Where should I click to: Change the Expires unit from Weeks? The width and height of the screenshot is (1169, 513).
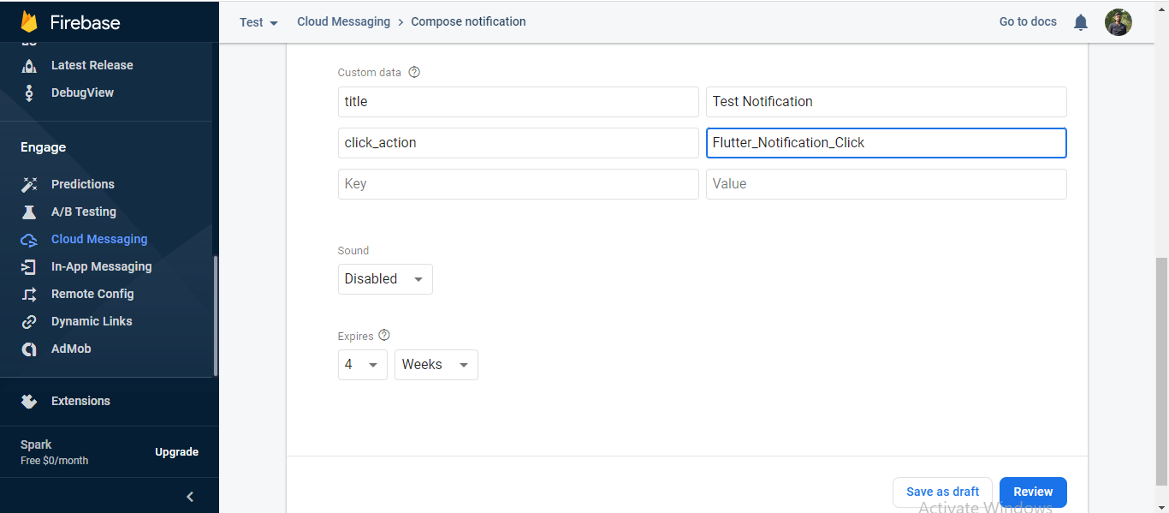[x=436, y=364]
